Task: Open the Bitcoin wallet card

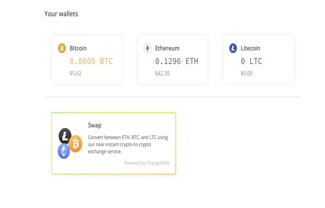Action: 87,60
